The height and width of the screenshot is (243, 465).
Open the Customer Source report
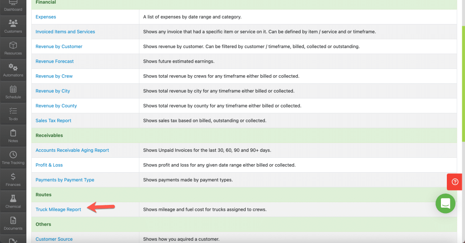(x=54, y=239)
